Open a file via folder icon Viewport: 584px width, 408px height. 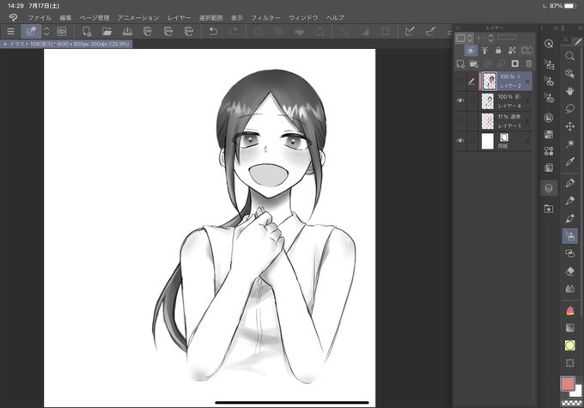(x=106, y=32)
